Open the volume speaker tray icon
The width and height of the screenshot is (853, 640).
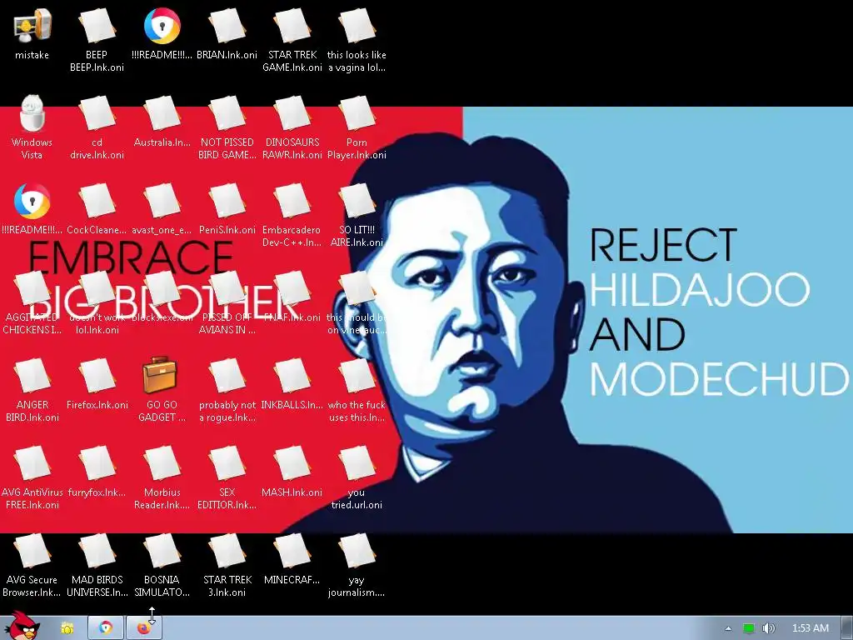[768, 628]
